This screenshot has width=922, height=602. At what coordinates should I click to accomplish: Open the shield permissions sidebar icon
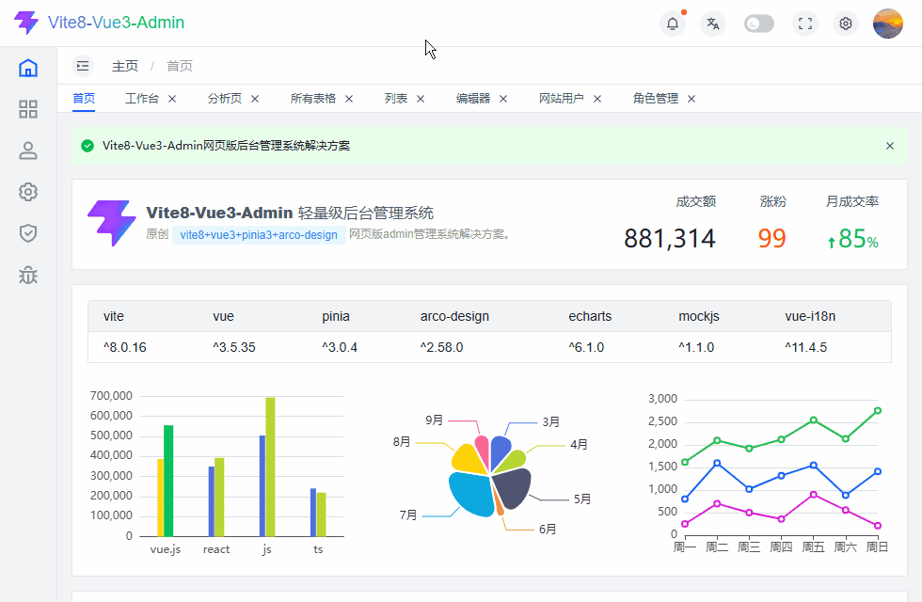point(28,233)
